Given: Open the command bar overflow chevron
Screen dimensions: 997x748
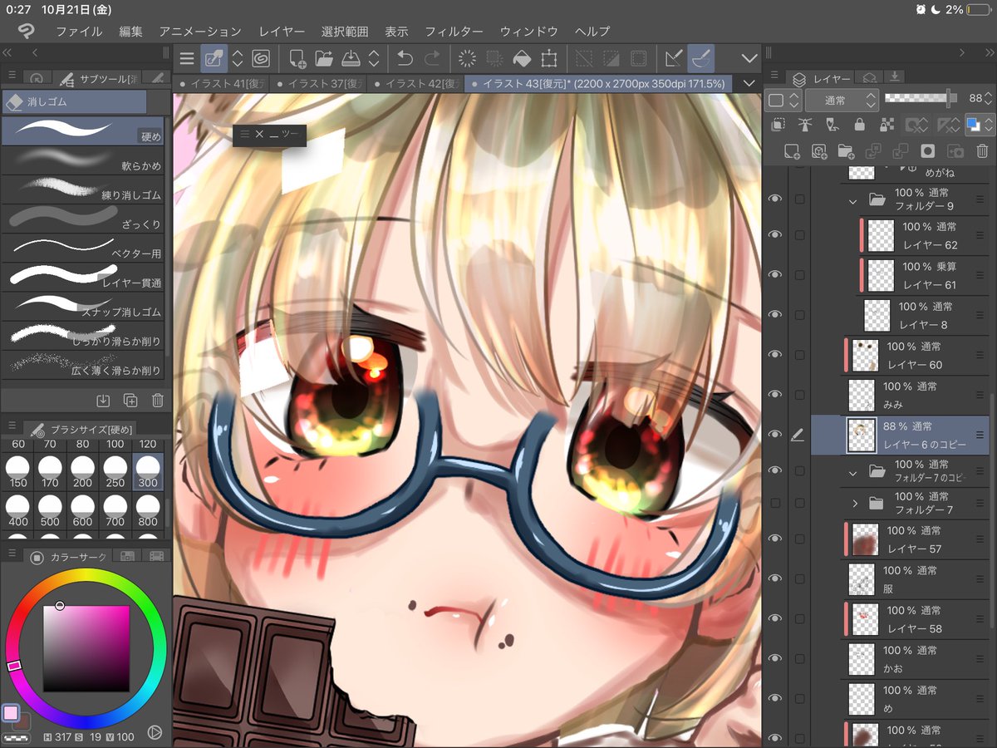Looking at the screenshot, I should tap(749, 58).
